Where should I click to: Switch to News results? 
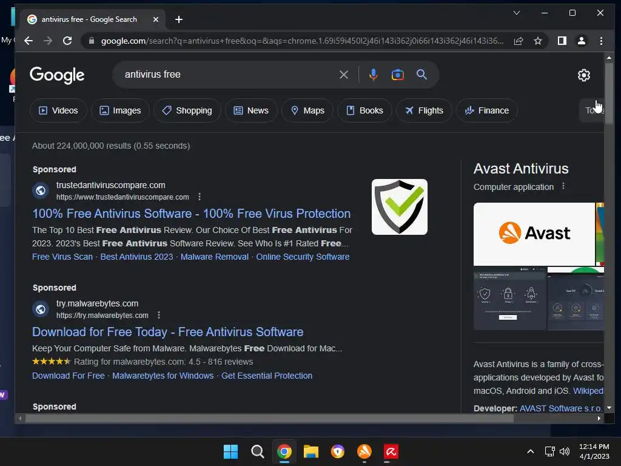coord(251,110)
